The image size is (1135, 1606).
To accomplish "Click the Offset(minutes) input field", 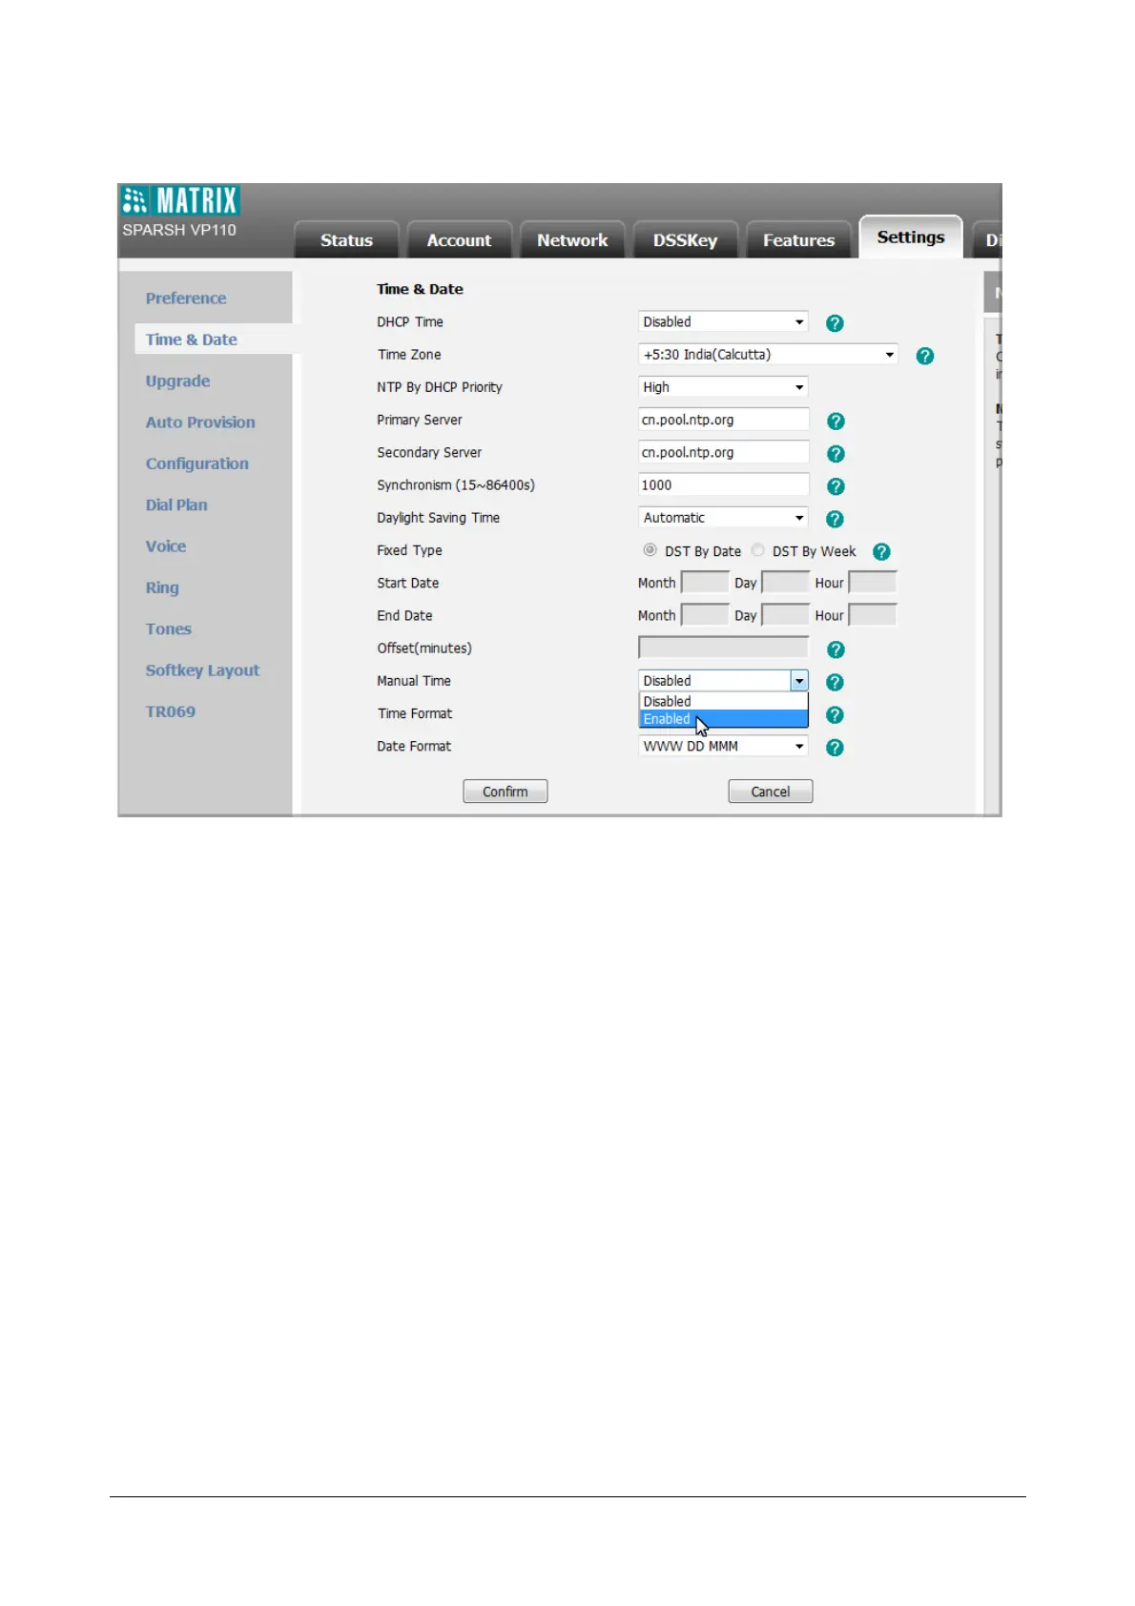I will tap(723, 648).
